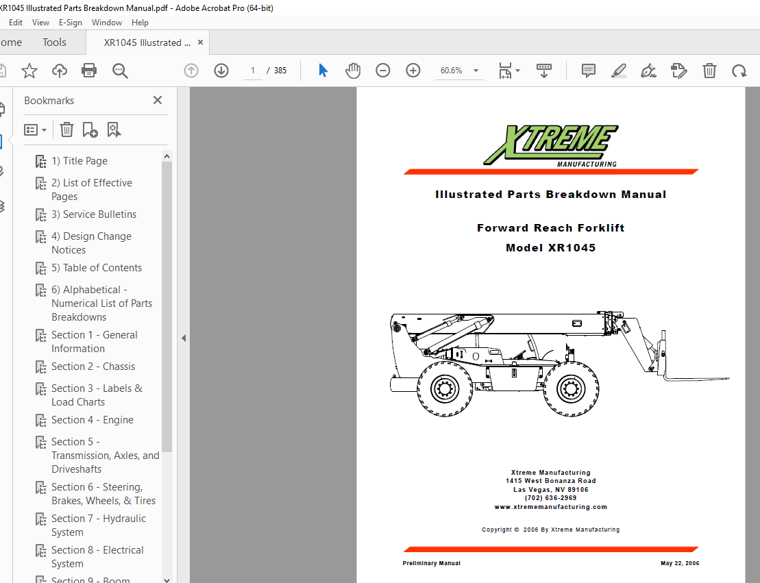Open 3) Service Bulletins bookmark
The height and width of the screenshot is (583, 760).
[94, 214]
